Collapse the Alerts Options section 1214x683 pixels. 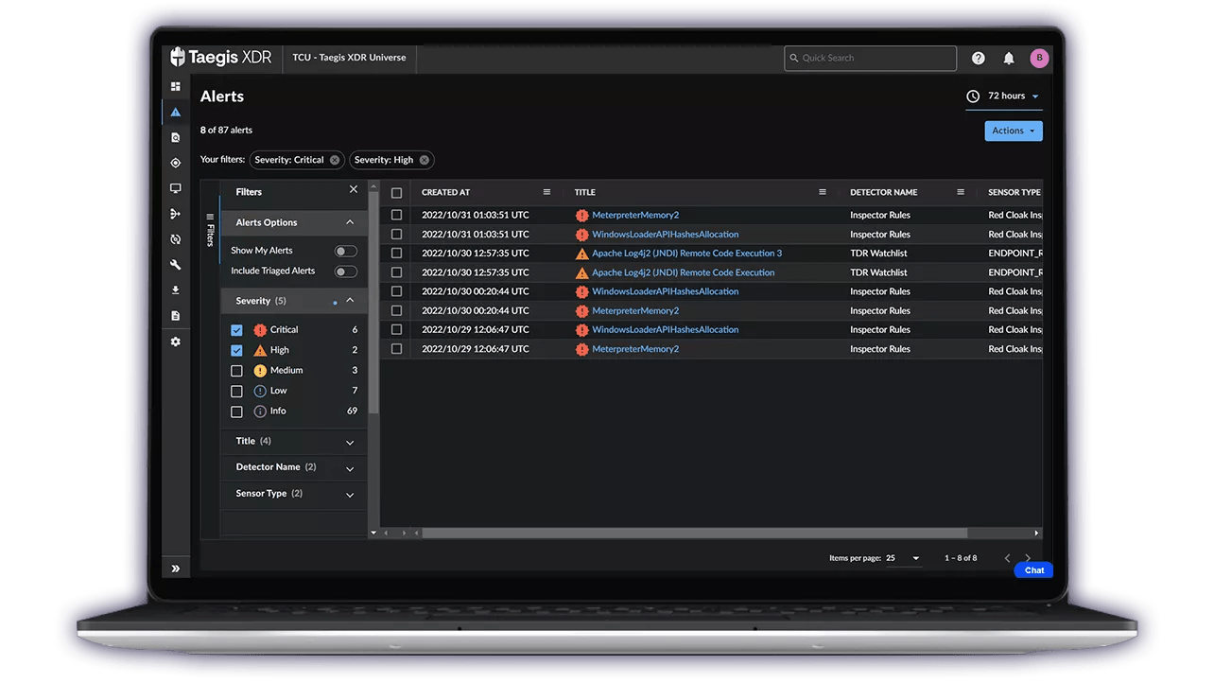350,222
